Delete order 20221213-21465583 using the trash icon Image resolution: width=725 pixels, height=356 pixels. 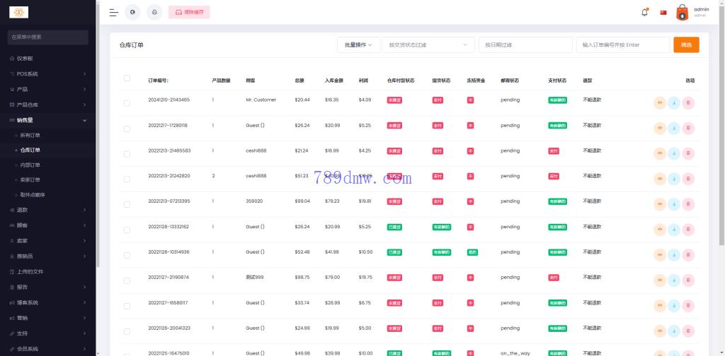click(688, 154)
